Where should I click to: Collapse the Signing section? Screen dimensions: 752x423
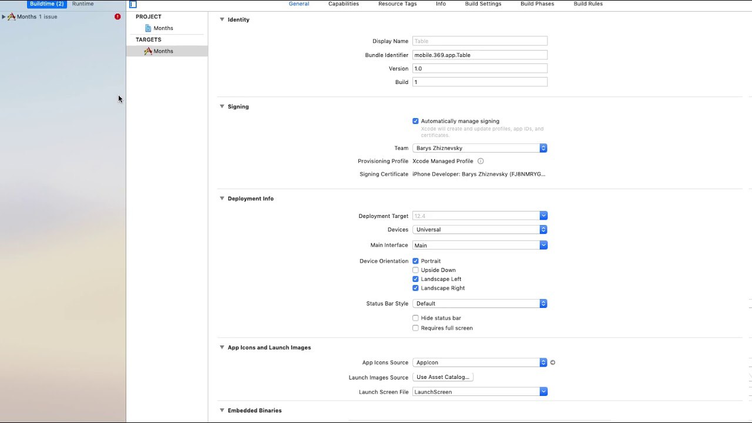[222, 106]
